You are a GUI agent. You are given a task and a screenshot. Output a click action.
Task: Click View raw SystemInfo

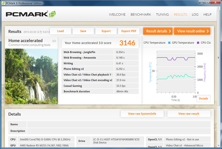tap(142, 113)
